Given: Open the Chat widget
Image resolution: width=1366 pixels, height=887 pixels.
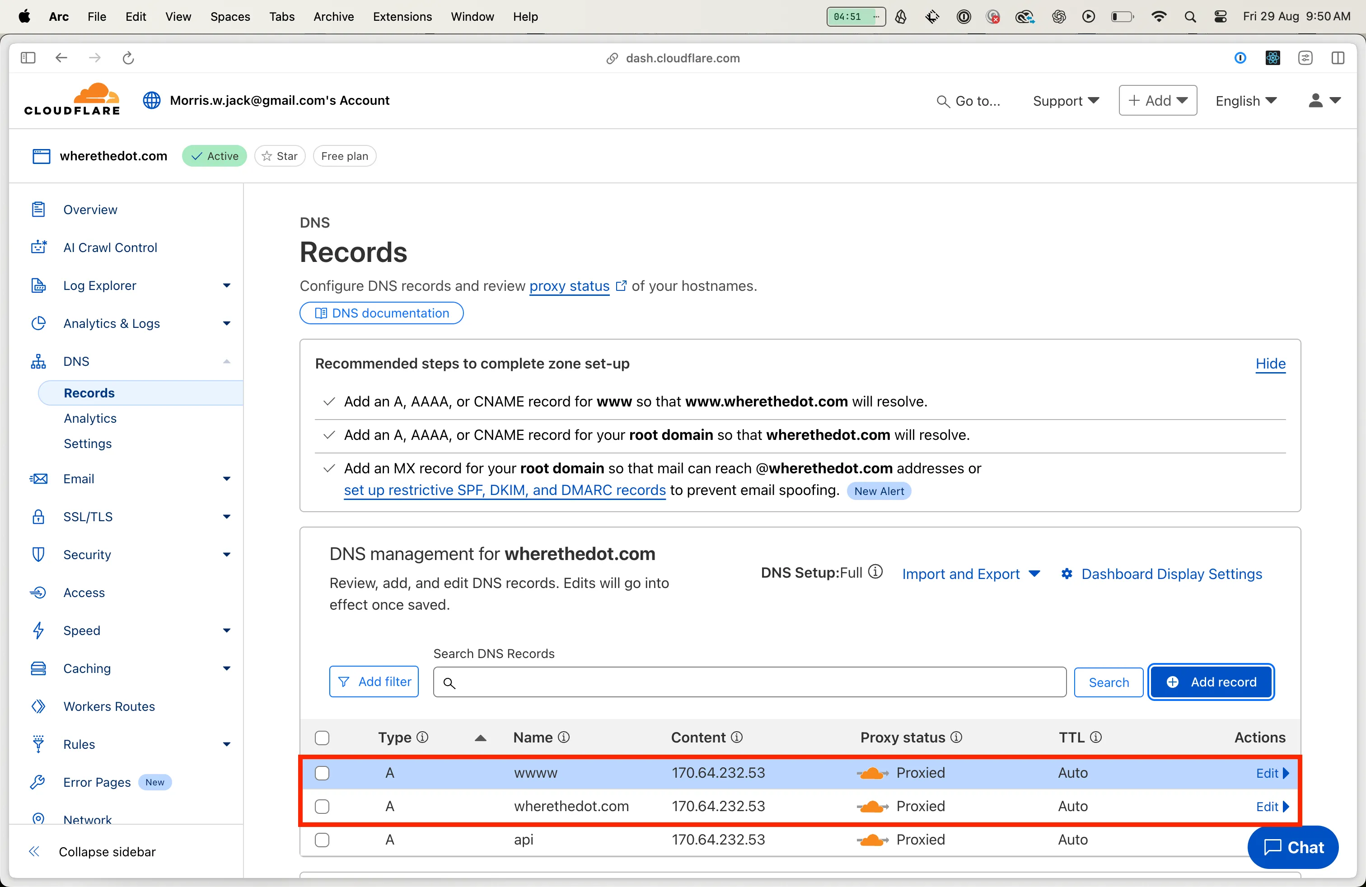Looking at the screenshot, I should click(x=1292, y=847).
